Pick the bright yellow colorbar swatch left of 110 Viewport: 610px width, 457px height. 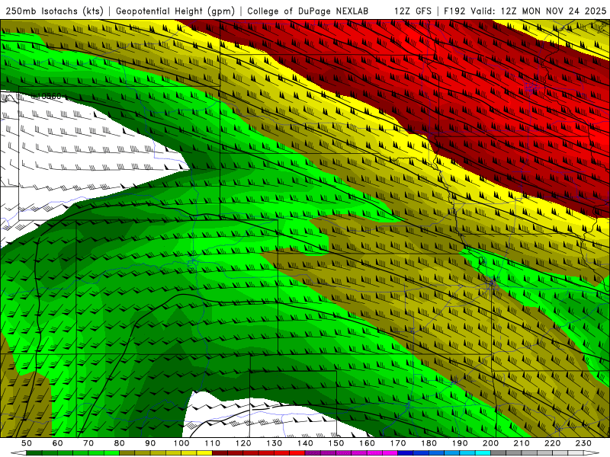pyautogui.click(x=204, y=453)
